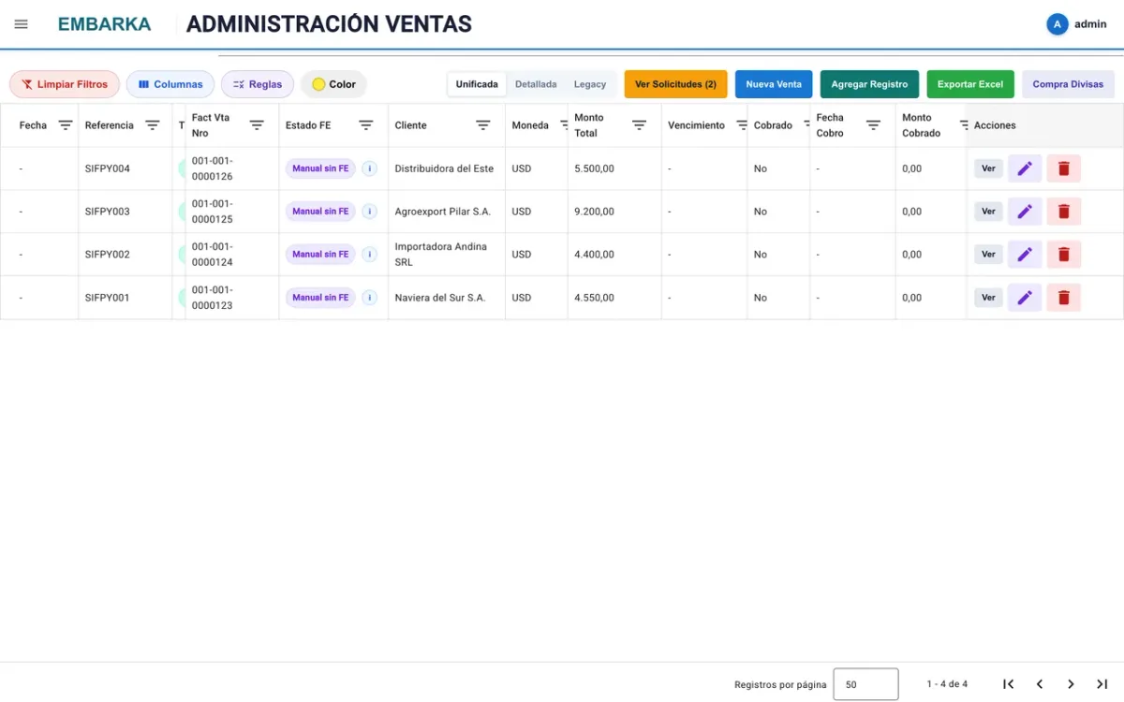Click the amount 5.500,00
Screen dimensions: 1124x702
[595, 168]
